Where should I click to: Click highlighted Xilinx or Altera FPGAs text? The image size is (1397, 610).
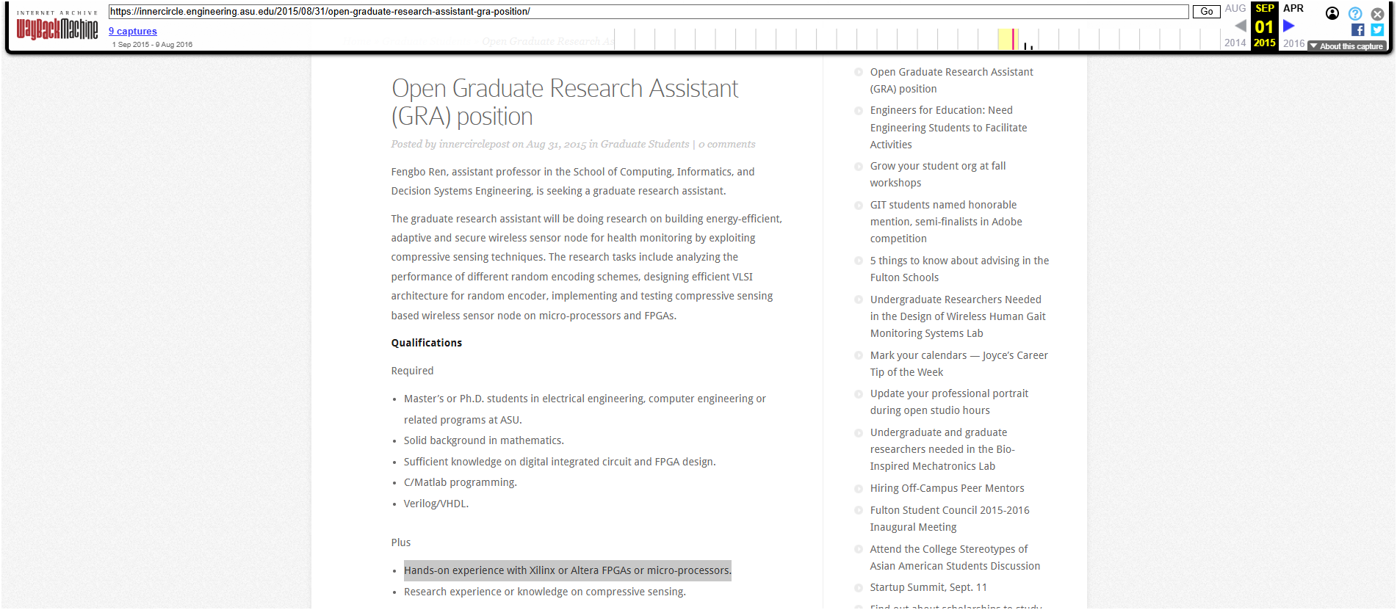click(568, 570)
